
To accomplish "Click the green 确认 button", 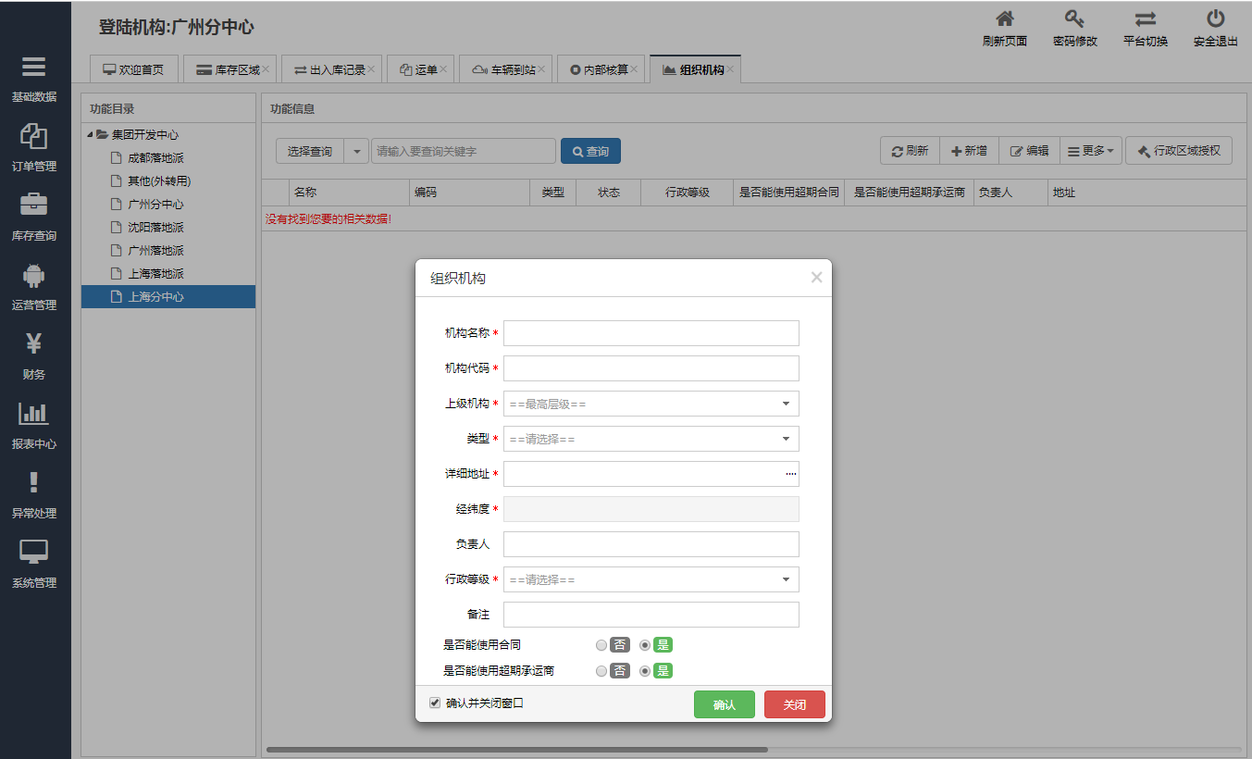I will [724, 705].
